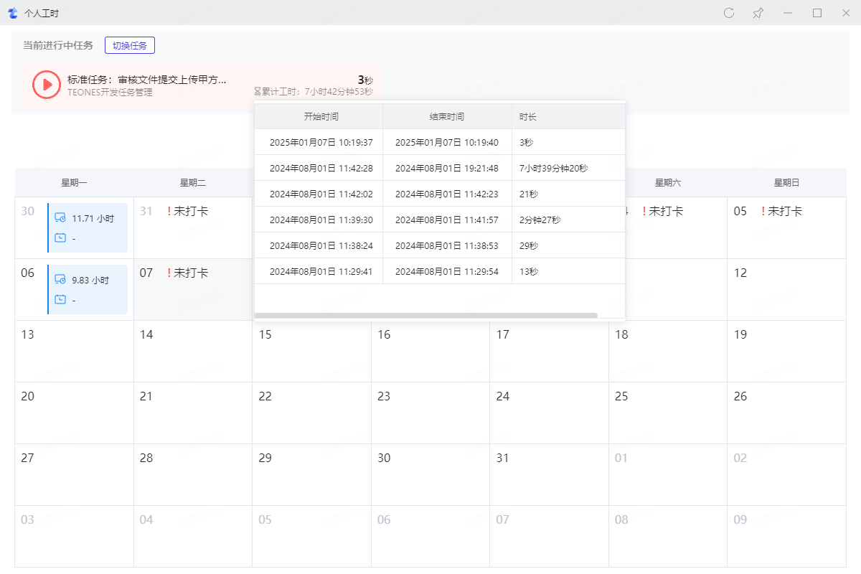Select the row with duration 7小时39分钟20秒
The height and width of the screenshot is (574, 861).
(x=439, y=168)
